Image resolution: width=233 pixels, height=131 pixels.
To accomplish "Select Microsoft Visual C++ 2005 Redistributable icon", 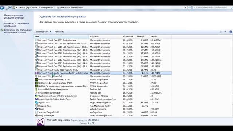I will pyautogui.click(x=36, y=40).
